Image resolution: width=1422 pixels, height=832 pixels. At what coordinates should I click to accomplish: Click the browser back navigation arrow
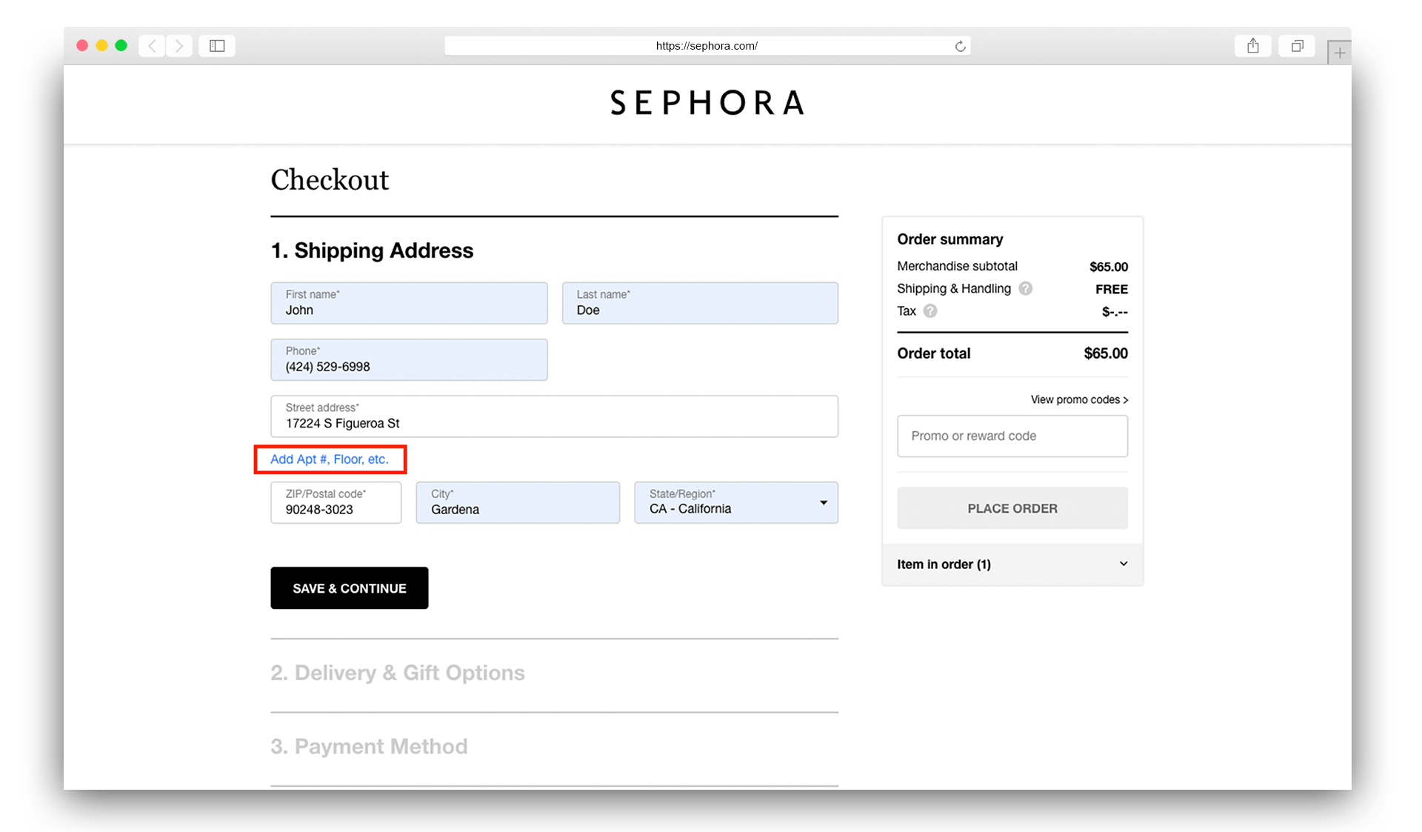(152, 45)
